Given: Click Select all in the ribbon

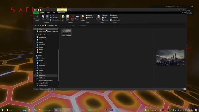Looking at the screenshot, I should pyautogui.click(x=113, y=15).
